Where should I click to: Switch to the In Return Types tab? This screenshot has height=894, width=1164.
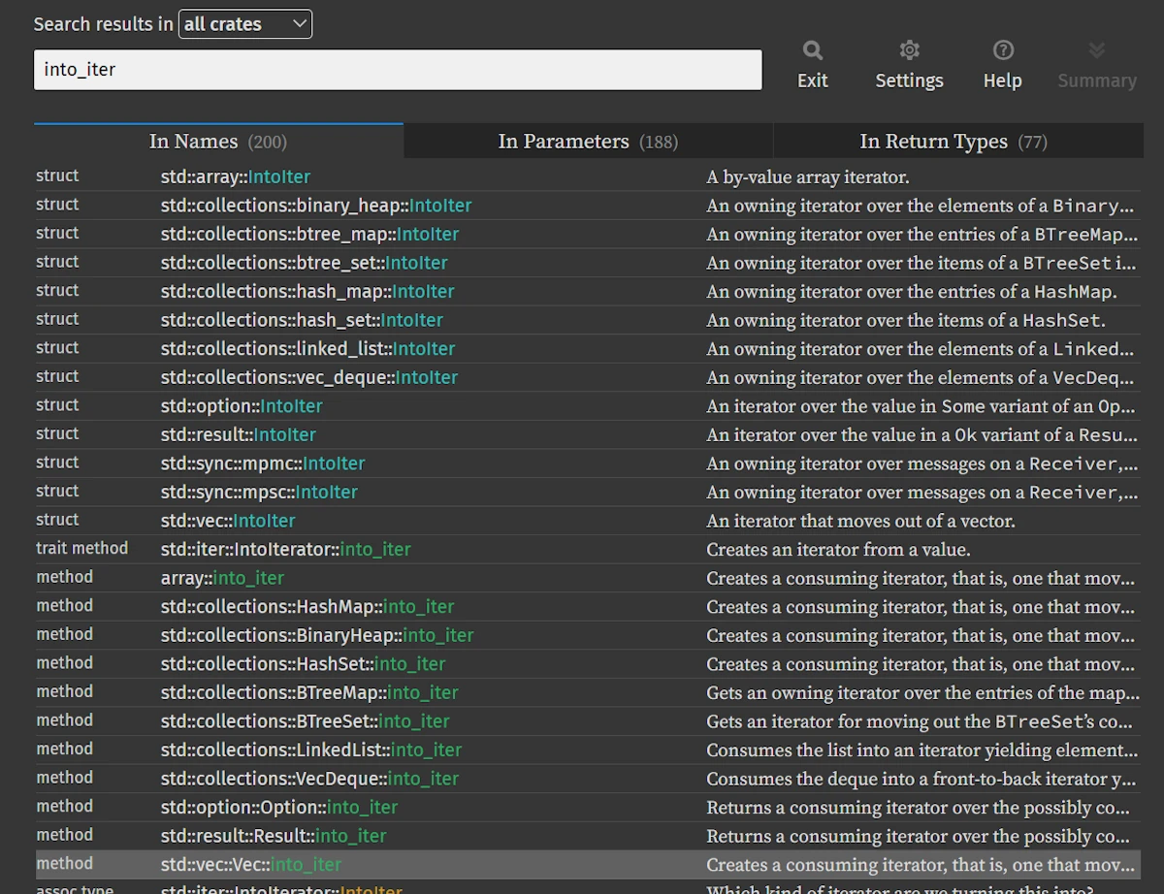pyautogui.click(x=953, y=142)
